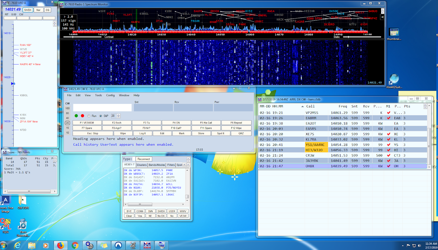Image resolution: width=438 pixels, height=250 pixels.
Task: Expand spectrum monitor side panel arrow
Action: pyautogui.click(x=382, y=17)
